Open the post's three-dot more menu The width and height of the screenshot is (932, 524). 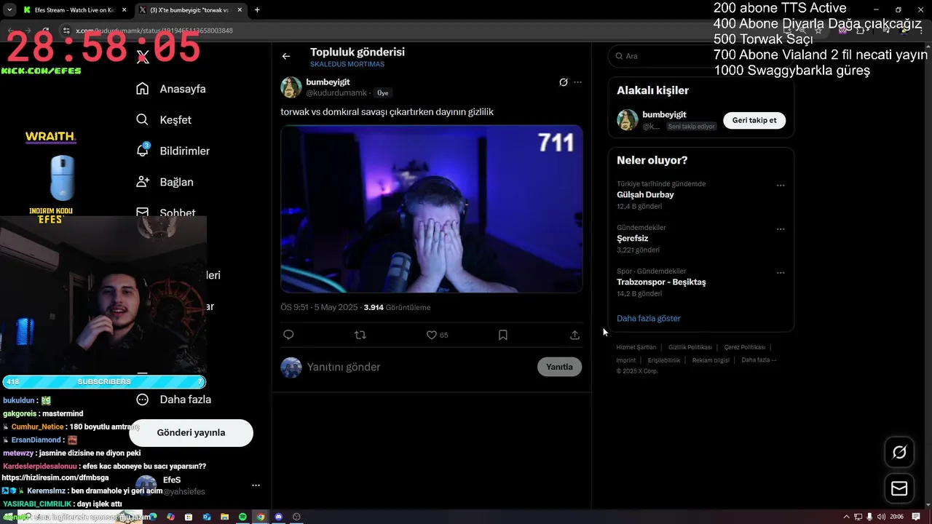coord(578,82)
